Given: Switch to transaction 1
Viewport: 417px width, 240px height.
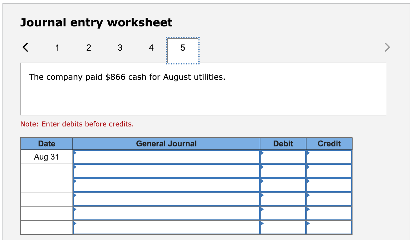Looking at the screenshot, I should pos(57,48).
